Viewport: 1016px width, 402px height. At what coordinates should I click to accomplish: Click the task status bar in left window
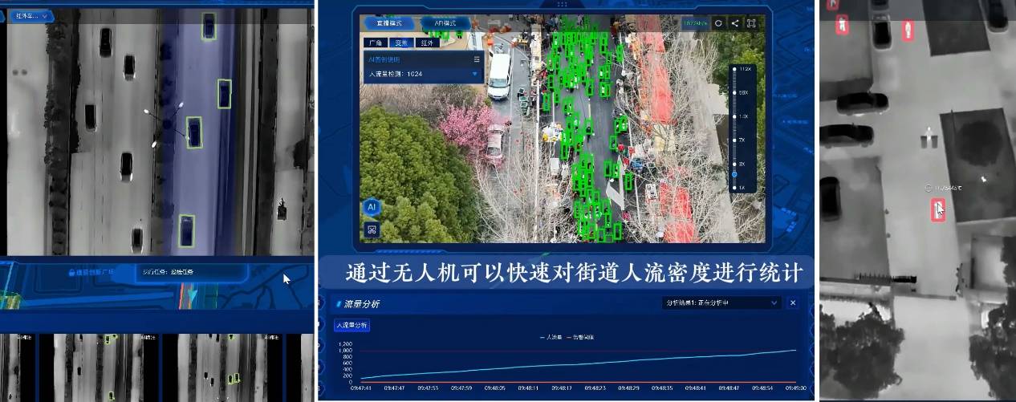tap(192, 272)
